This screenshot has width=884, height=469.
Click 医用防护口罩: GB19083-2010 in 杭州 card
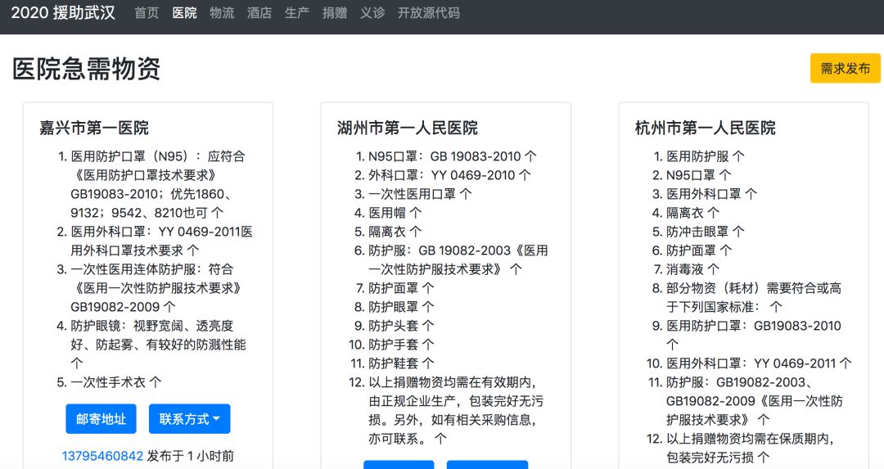pos(754,335)
